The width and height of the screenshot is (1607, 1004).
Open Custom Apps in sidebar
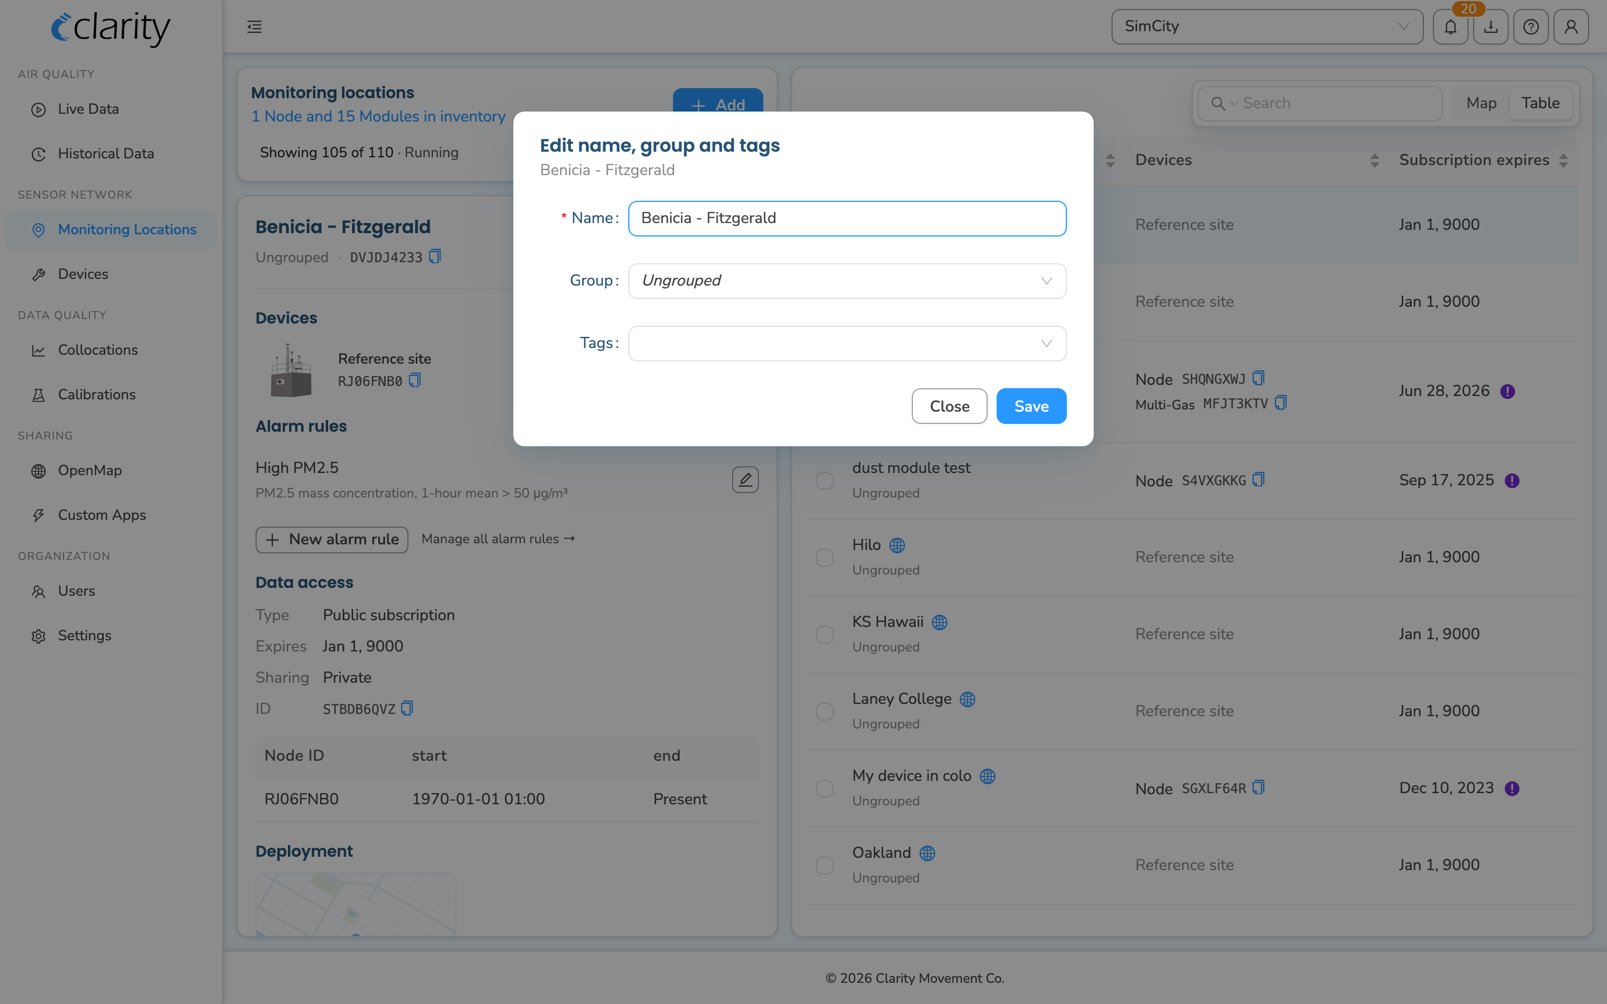coord(111,515)
